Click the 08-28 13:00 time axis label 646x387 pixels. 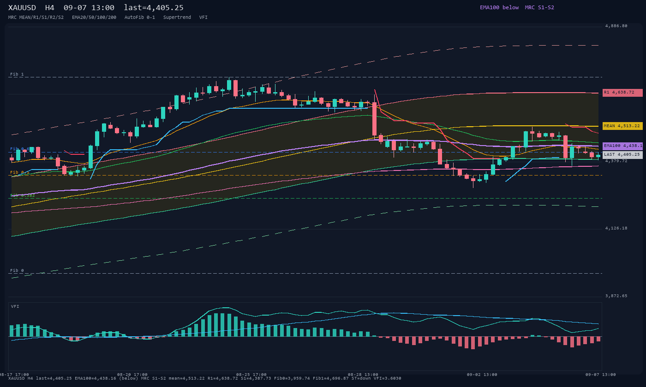coord(363,375)
